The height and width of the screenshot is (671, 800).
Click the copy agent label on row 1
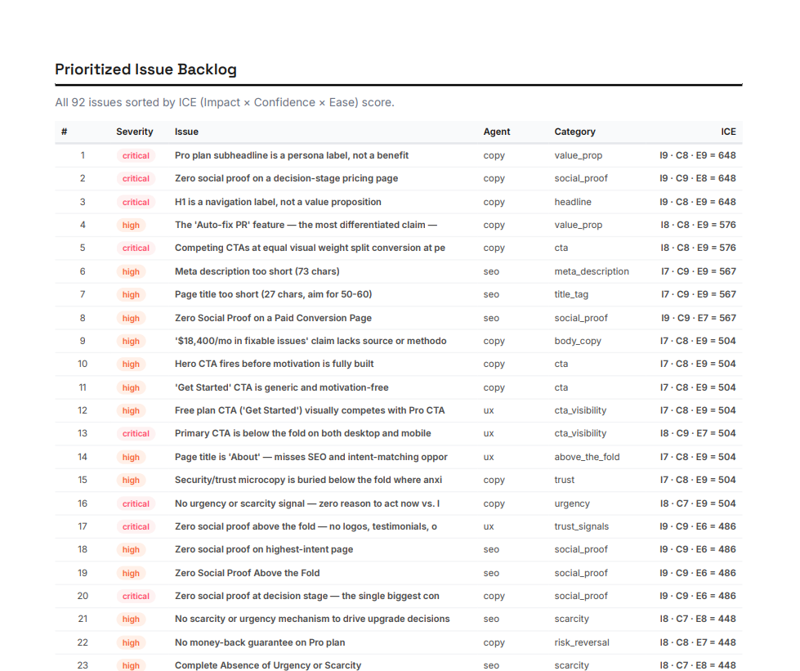pos(494,155)
